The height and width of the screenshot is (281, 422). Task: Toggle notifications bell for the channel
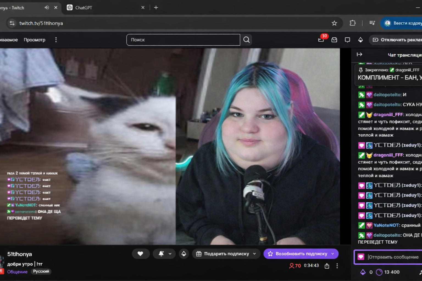161,254
